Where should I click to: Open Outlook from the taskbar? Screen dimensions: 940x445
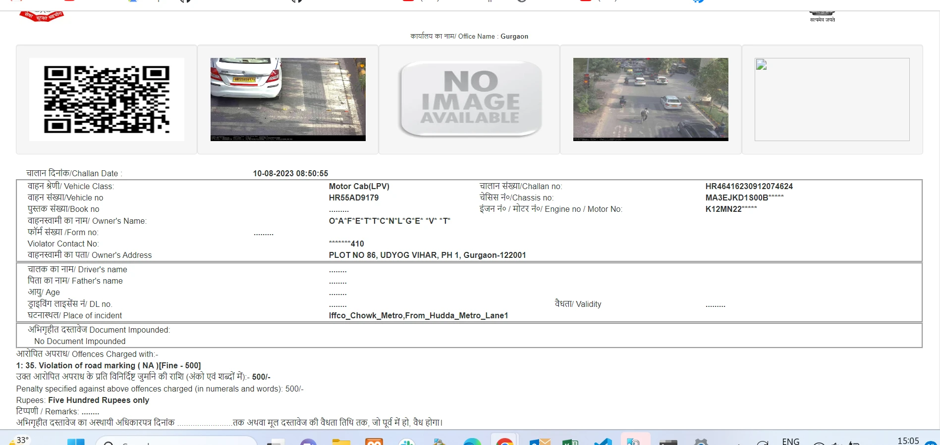[x=540, y=442]
